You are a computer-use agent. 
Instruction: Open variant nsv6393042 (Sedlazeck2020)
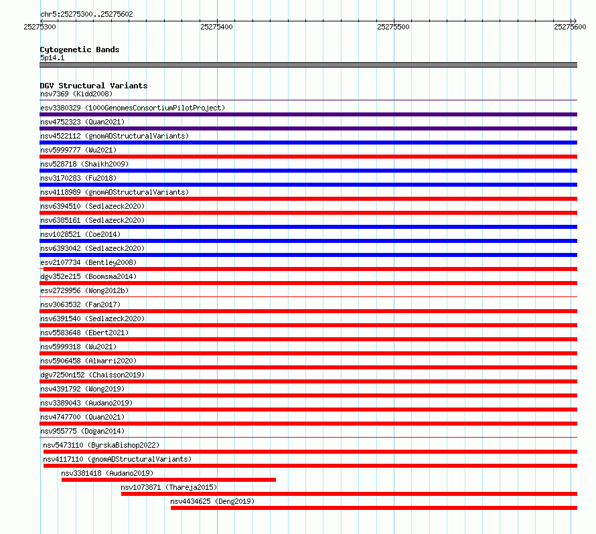92,248
